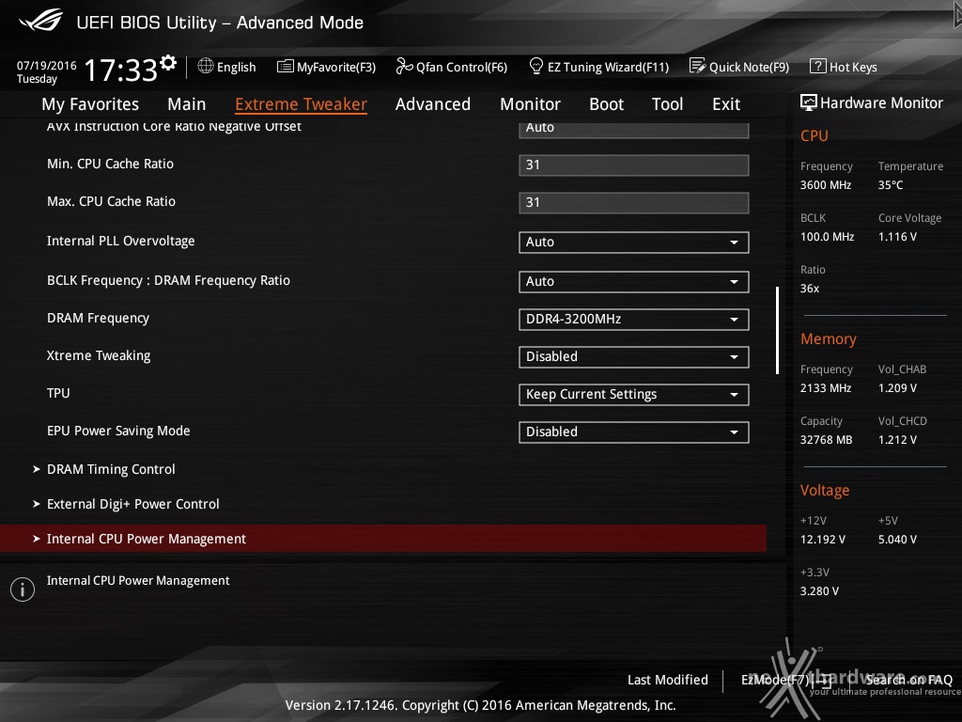Viewport: 962px width, 722px height.
Task: Click the date 07/19/2016
Action: [47, 65]
